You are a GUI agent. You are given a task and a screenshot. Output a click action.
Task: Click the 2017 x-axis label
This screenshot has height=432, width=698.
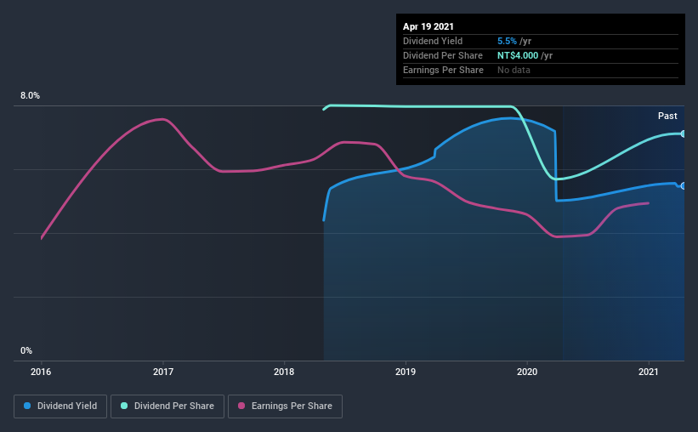click(163, 372)
